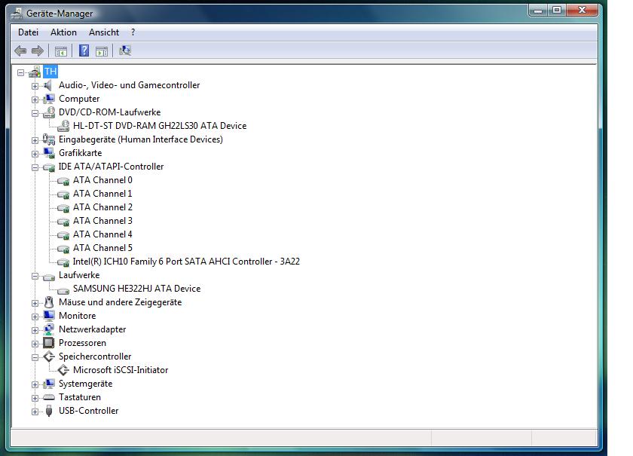Click the Speichercontroller icon
The width and height of the screenshot is (633, 456).
[49, 357]
